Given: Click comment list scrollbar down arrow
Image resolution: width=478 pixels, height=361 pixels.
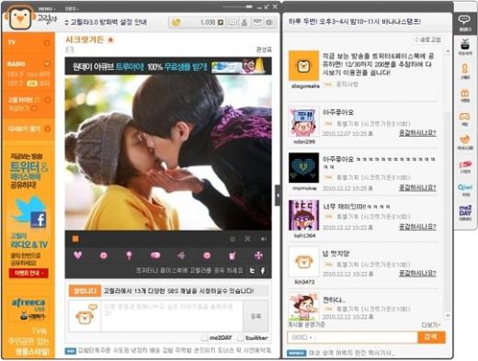Looking at the screenshot, I should click(448, 315).
